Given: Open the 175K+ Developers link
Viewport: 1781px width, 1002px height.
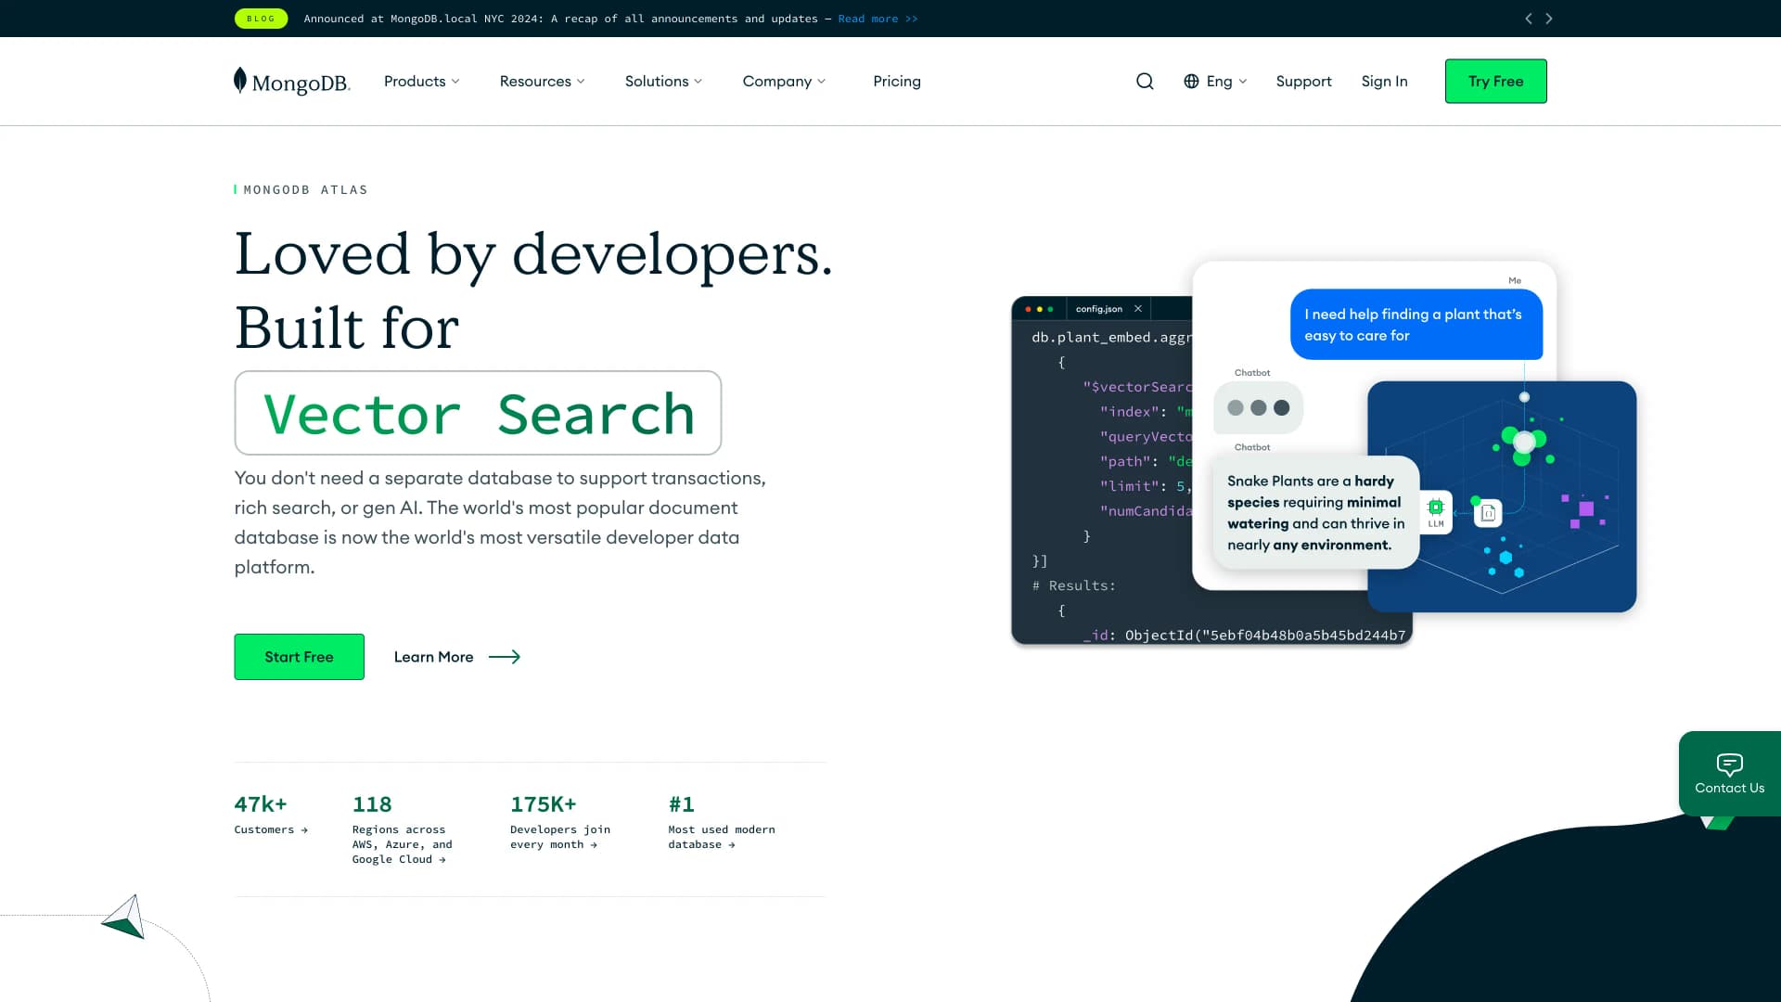Looking at the screenshot, I should (x=559, y=822).
